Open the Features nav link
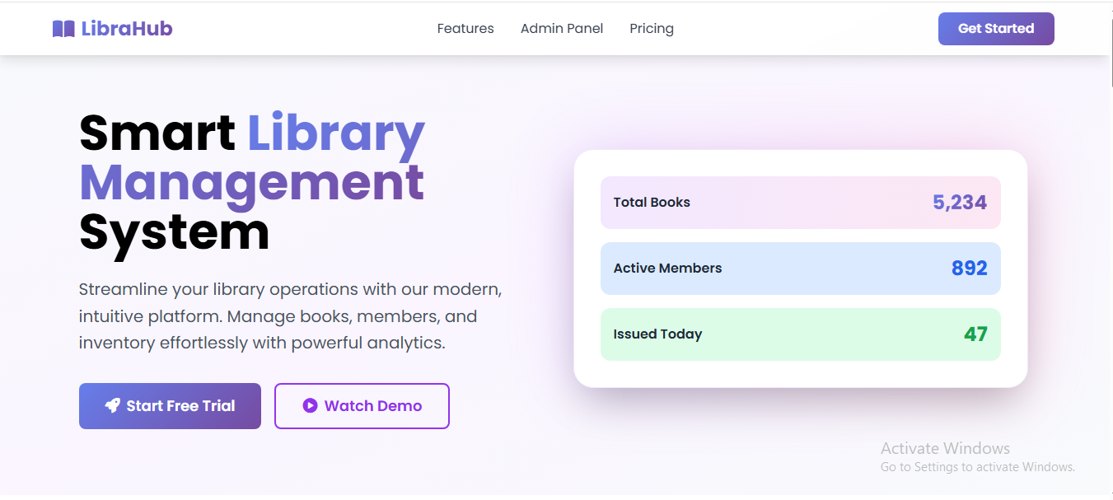Viewport: 1113px width, 500px height. 465,29
